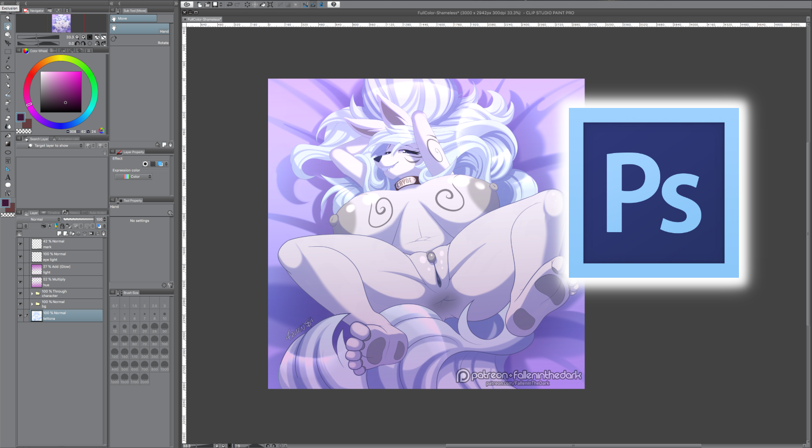This screenshot has width=812, height=448.
Task: Select the rectangular Selection Area tool
Action: click(x=8, y=52)
